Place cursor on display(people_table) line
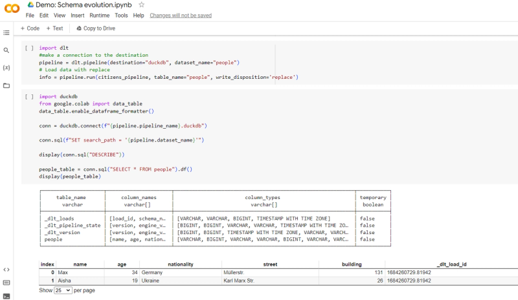The image size is (518, 300). (x=70, y=177)
